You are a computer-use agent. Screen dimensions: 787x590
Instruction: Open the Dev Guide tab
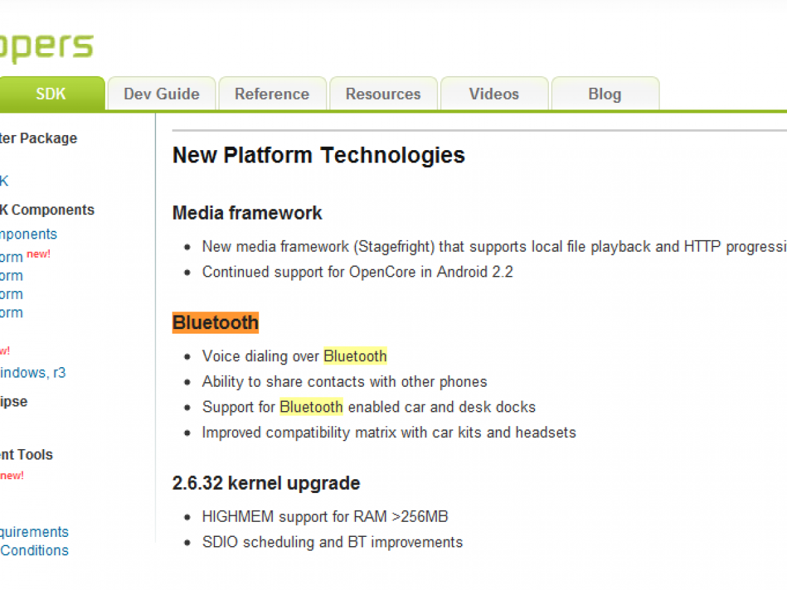click(x=161, y=94)
